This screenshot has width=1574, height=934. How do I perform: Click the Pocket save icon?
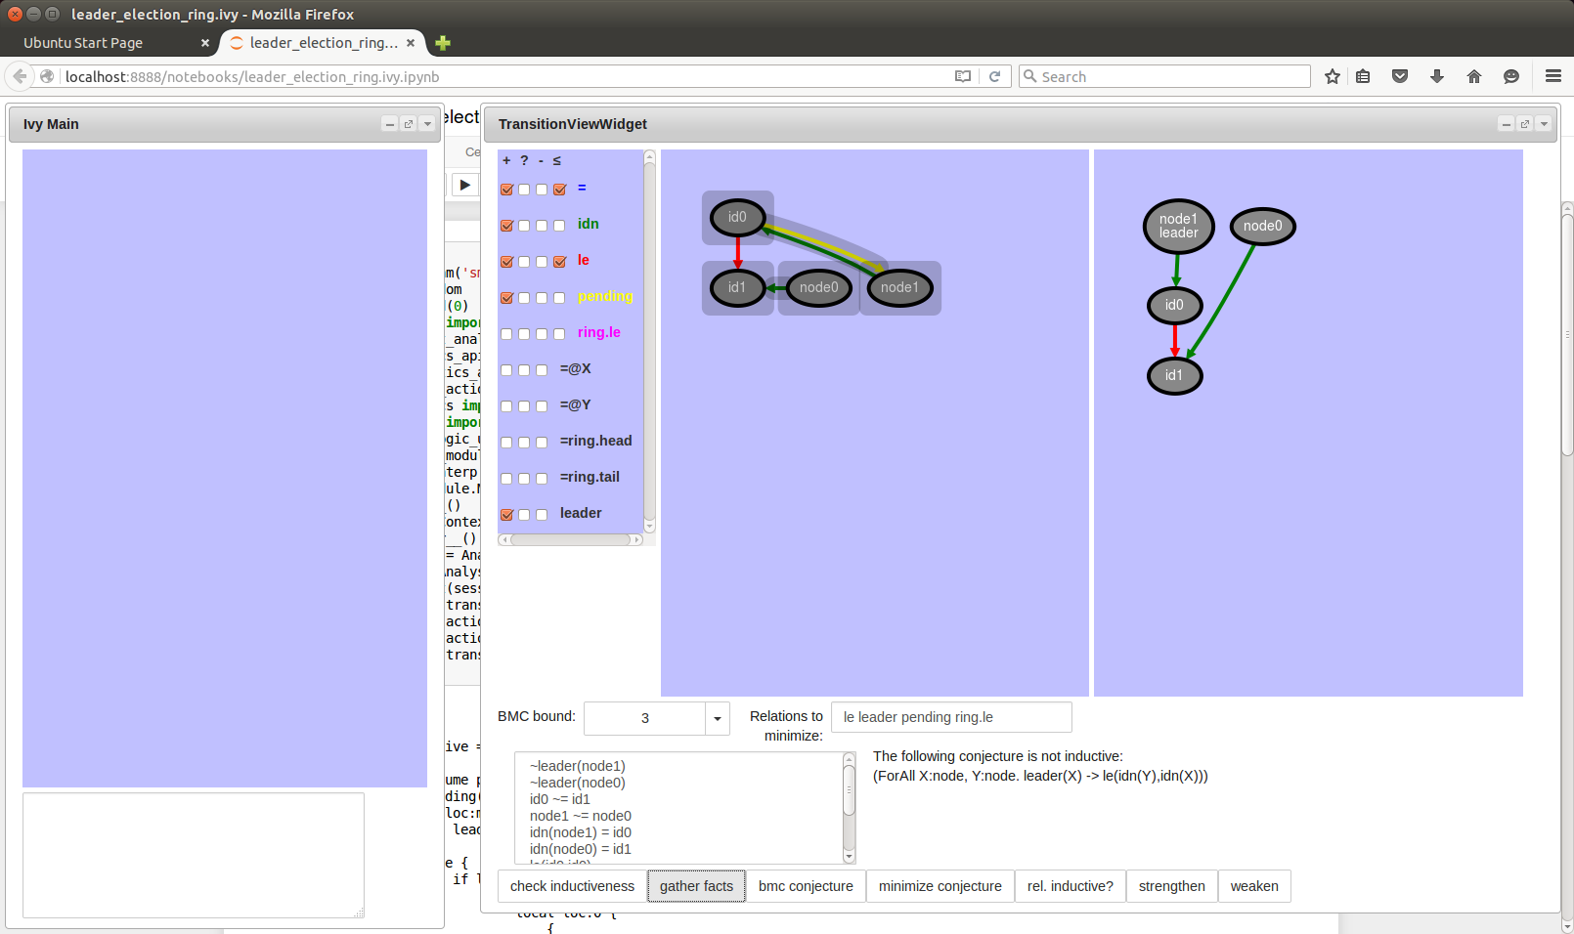tap(1400, 76)
